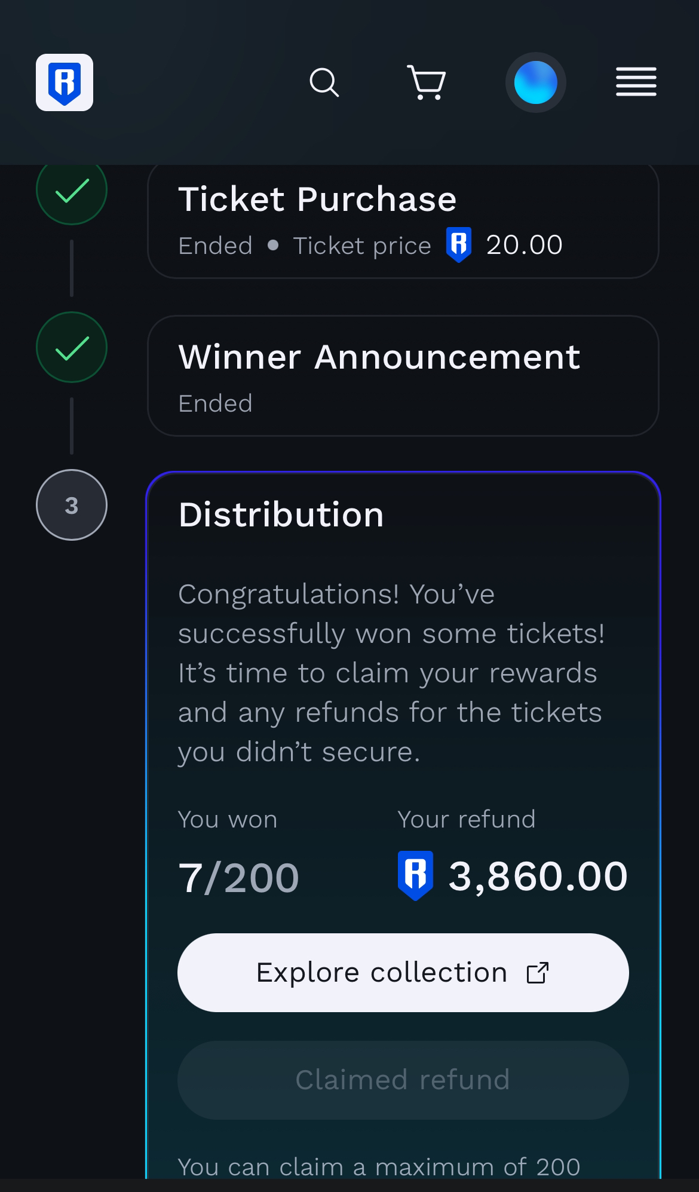Click the Ticket Purchase step checkmark
Image resolution: width=699 pixels, height=1192 pixels.
click(72, 191)
